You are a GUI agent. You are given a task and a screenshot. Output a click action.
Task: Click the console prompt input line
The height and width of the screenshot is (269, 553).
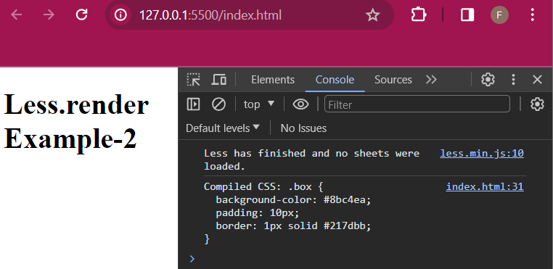point(365,259)
